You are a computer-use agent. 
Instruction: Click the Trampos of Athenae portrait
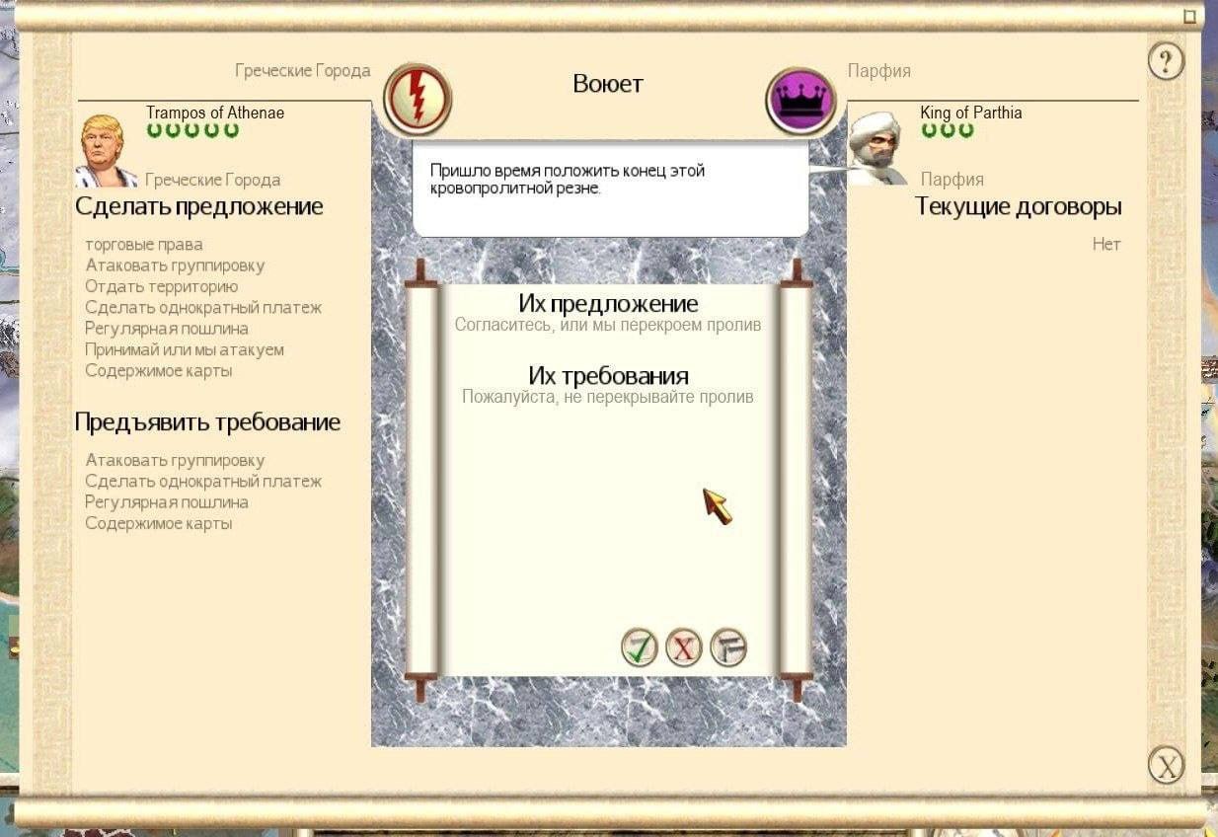(x=107, y=150)
